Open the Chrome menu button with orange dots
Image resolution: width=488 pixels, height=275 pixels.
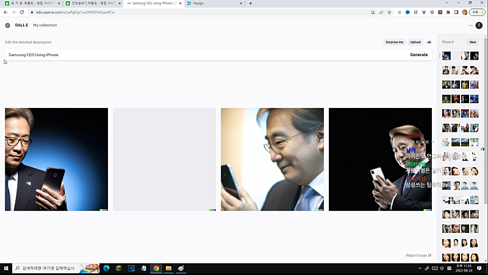[477, 12]
